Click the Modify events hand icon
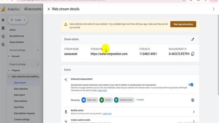The image size is (219, 123). (66, 112)
